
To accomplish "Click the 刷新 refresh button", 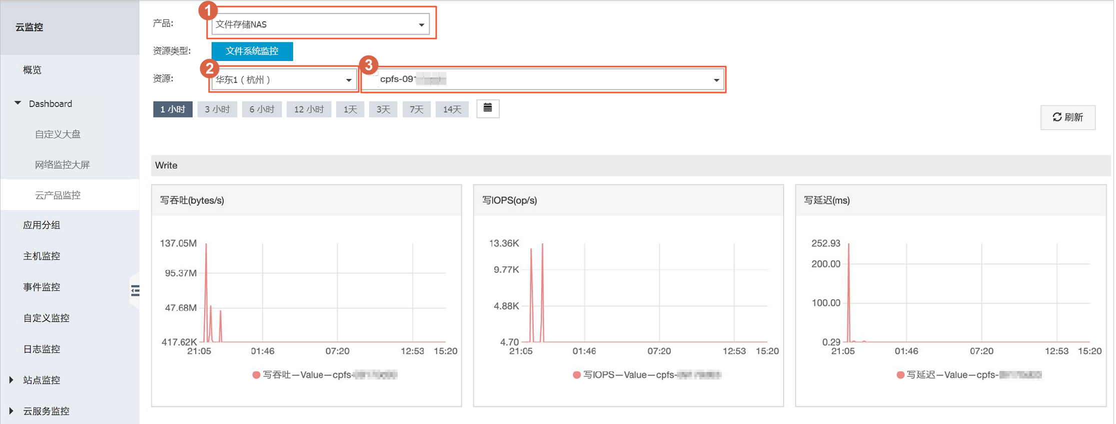I will click(x=1068, y=117).
